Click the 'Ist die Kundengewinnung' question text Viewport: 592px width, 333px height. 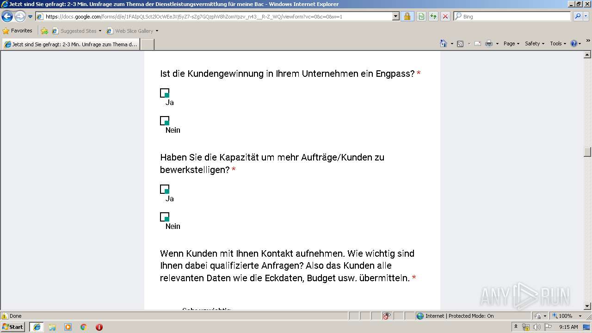coord(287,74)
